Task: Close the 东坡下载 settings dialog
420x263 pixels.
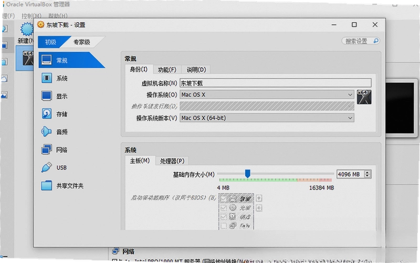Action: [375, 25]
